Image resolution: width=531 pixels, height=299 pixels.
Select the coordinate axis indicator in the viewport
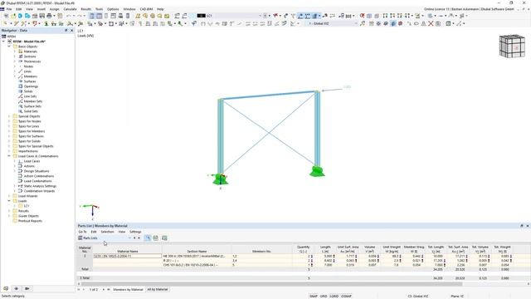tap(90, 211)
